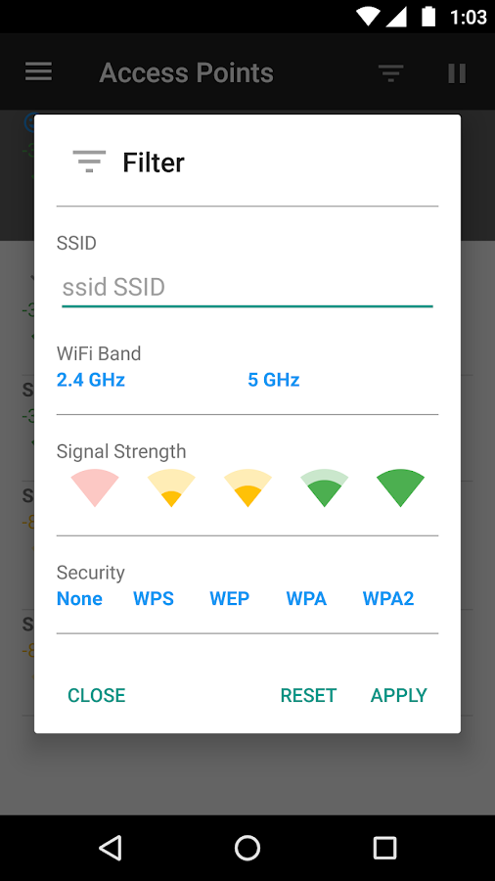Tap the pause scanning icon
The height and width of the screenshot is (881, 495).
click(x=457, y=73)
